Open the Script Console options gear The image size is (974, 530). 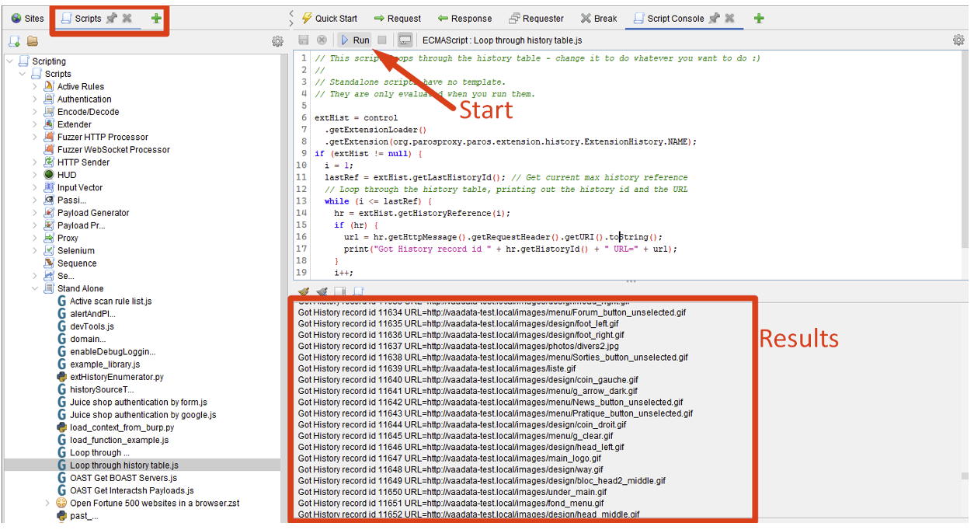coord(959,40)
